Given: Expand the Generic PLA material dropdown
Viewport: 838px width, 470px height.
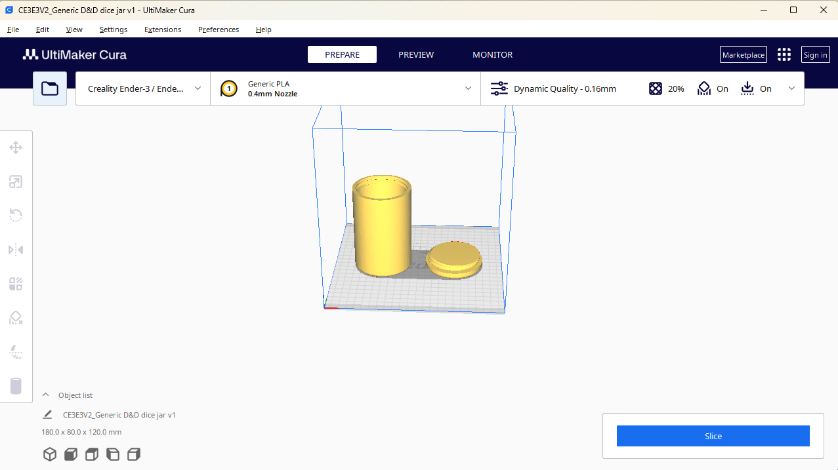Looking at the screenshot, I should (x=346, y=88).
